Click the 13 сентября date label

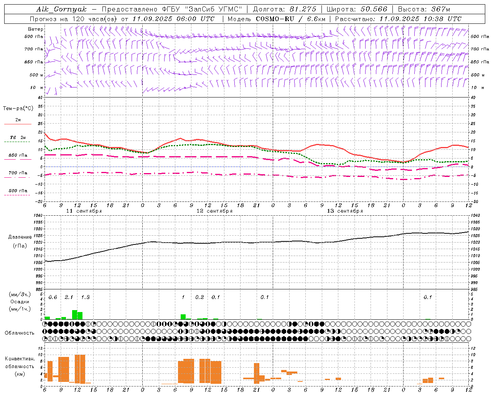point(345,211)
